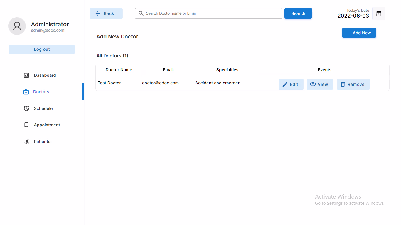Click the Dashboard chart icon in the sidebar
Image resolution: width=401 pixels, height=225 pixels.
26,75
